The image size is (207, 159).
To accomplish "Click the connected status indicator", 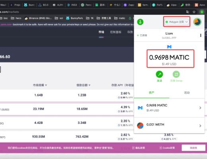I will click(x=142, y=35).
